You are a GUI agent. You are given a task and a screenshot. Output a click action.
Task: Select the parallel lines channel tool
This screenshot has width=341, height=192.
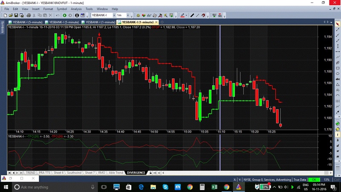(x=338, y=57)
